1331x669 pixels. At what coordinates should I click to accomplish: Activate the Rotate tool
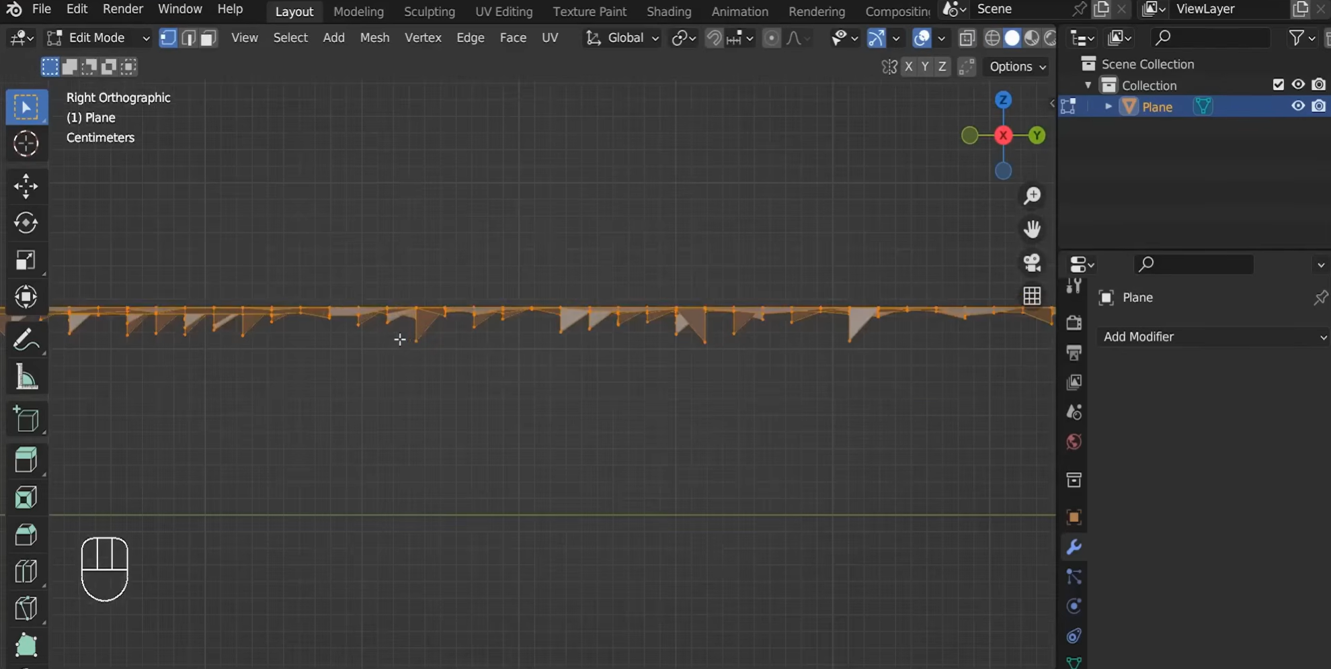[x=26, y=223]
